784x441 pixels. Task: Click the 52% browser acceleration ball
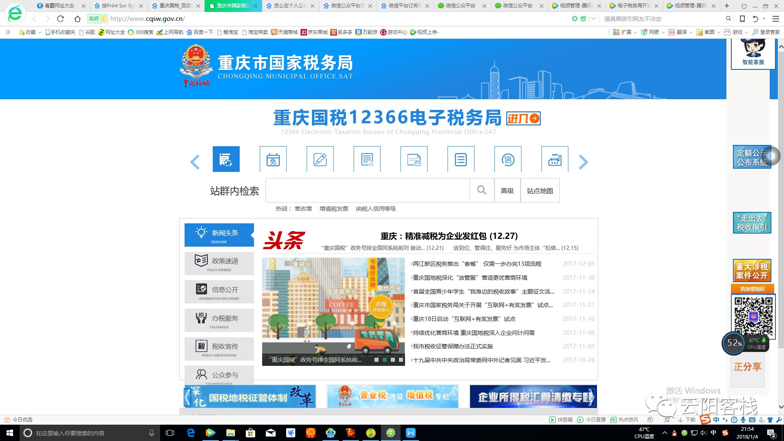click(x=734, y=343)
